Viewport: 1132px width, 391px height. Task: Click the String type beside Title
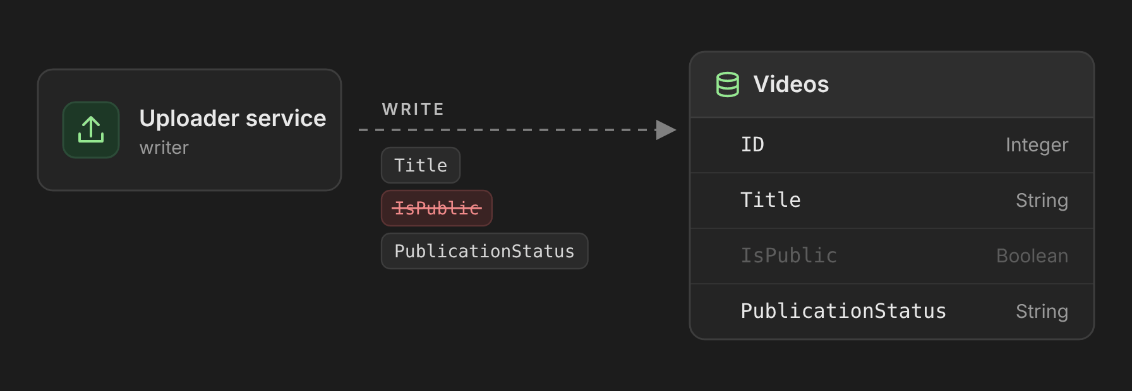[1042, 201]
